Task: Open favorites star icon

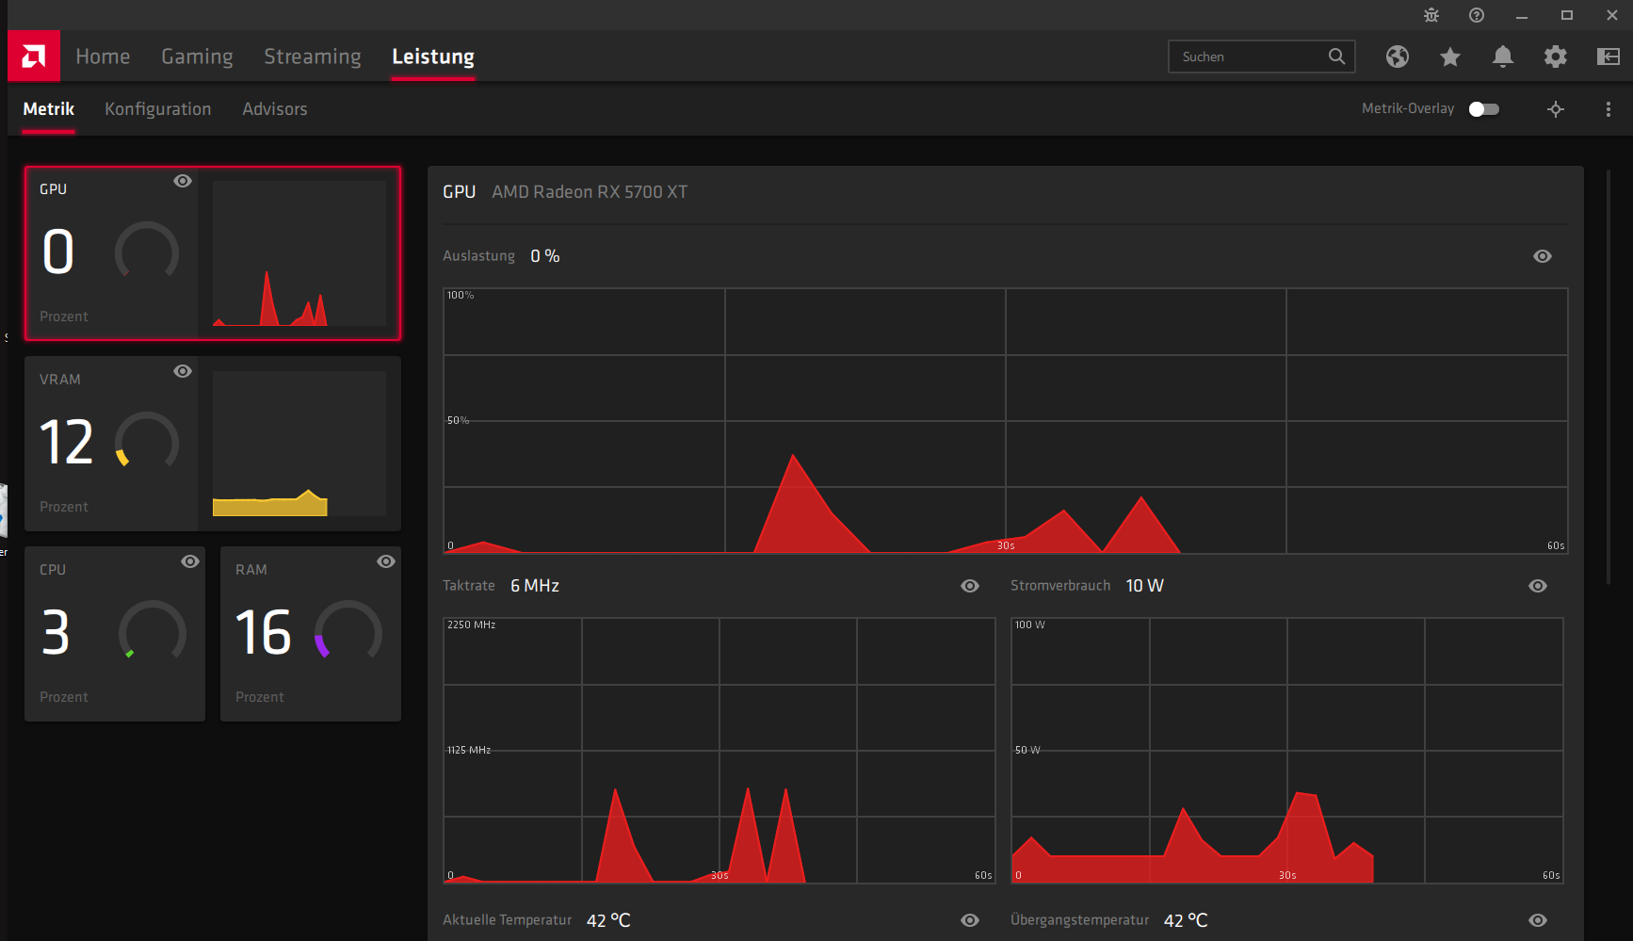Action: point(1450,57)
